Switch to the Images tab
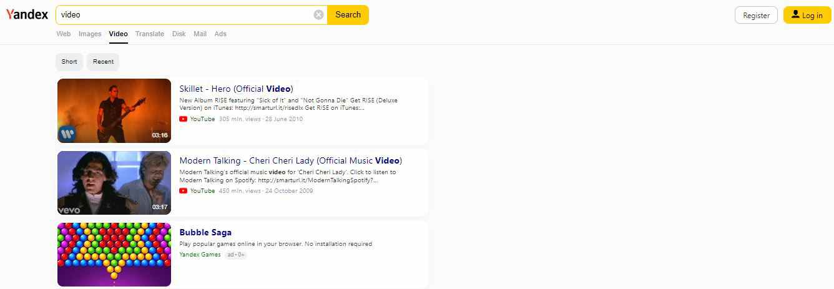The image size is (834, 289). [x=90, y=34]
